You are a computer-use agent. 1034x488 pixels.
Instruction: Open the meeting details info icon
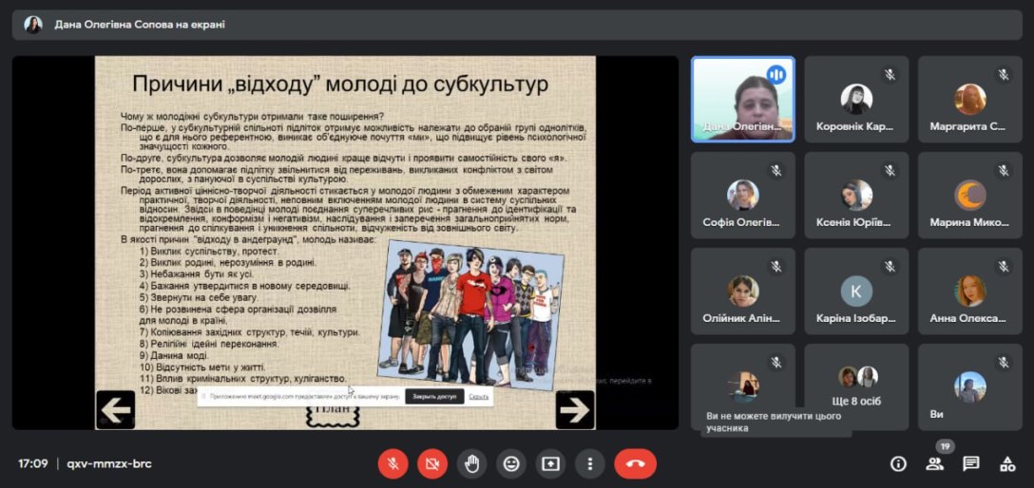[x=898, y=463]
